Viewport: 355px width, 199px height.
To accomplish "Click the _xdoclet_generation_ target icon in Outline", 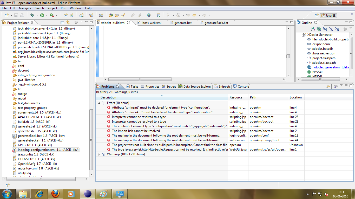I will pos(309,67).
